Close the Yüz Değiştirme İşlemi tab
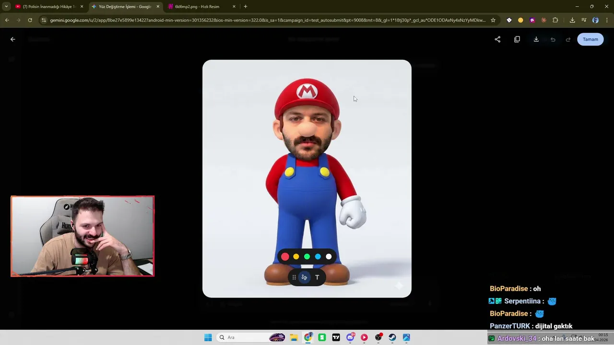The image size is (614, 345). pos(158,7)
